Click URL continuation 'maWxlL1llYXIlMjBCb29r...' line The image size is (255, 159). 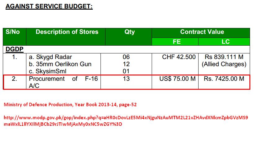pos(63,124)
